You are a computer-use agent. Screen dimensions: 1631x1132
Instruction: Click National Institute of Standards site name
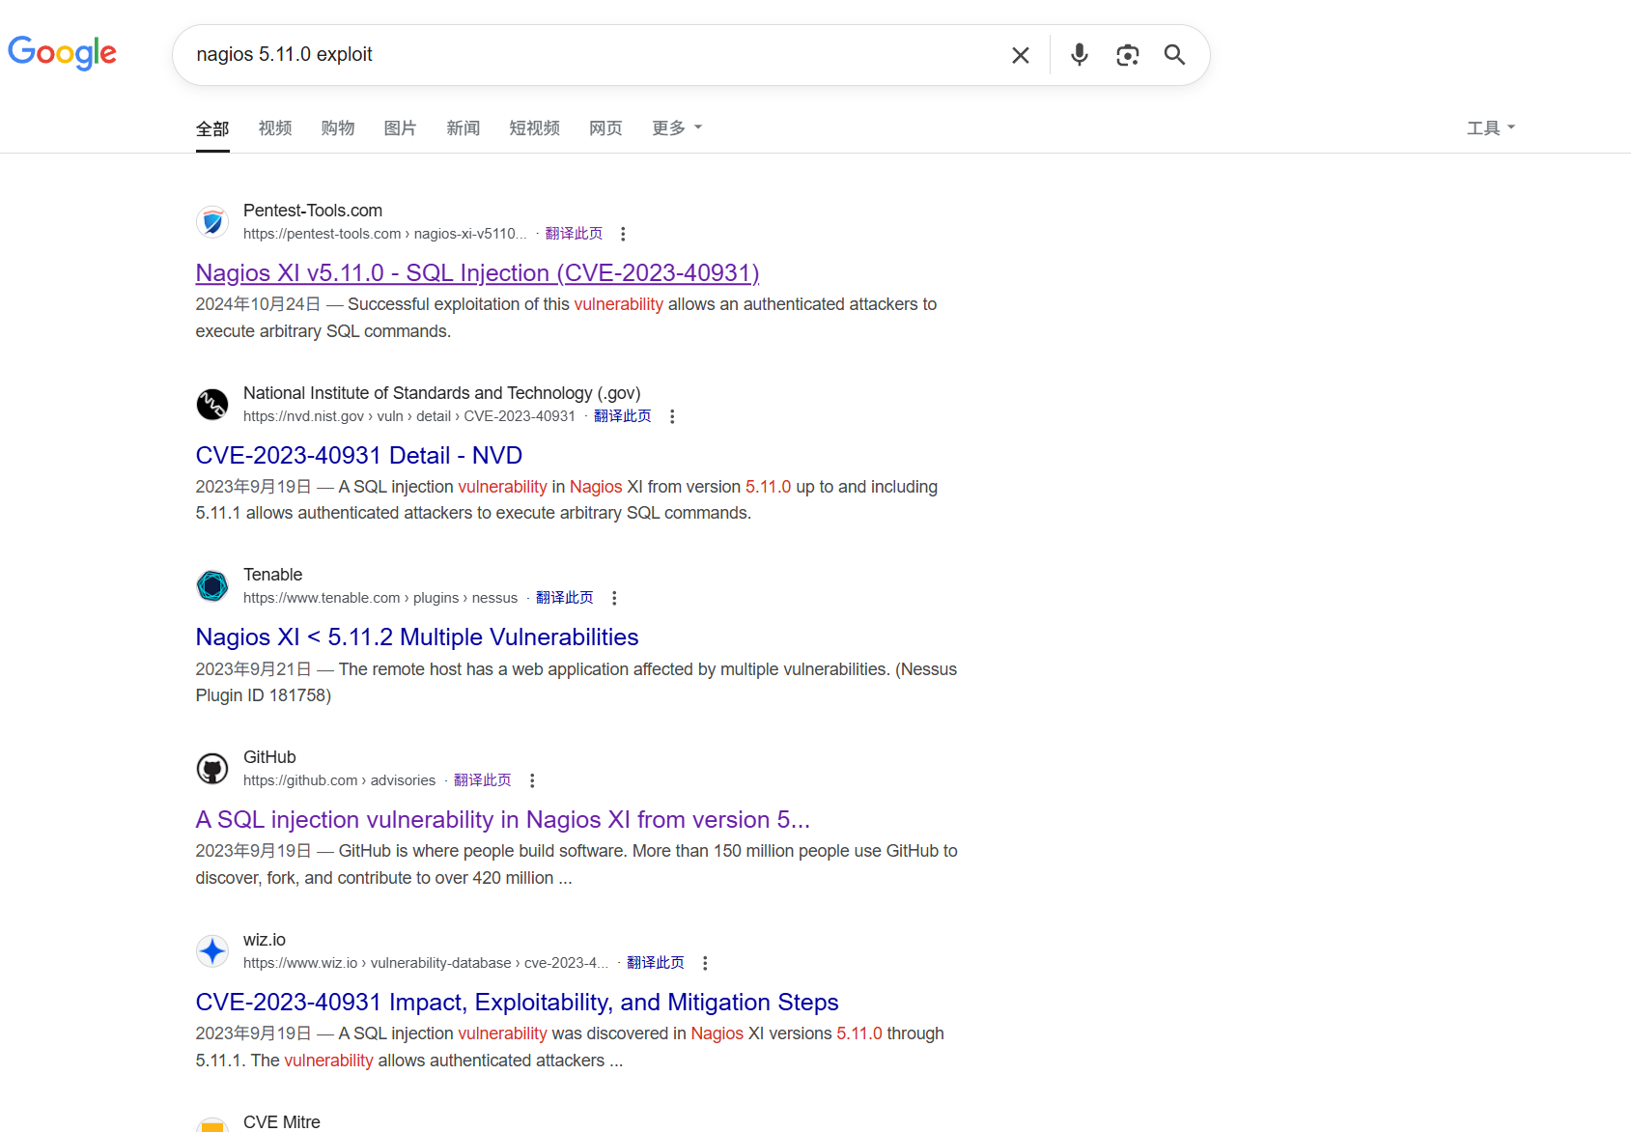point(442,393)
